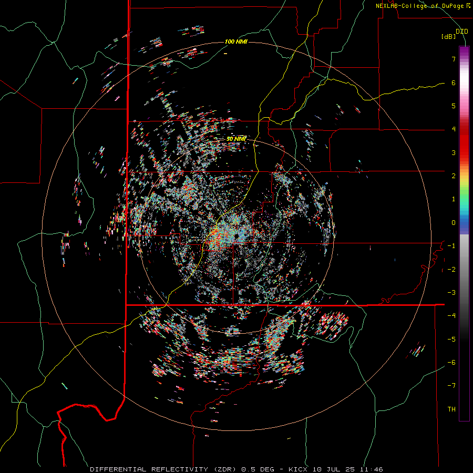Click the TH threshold label on scale
Screen dimensions: 473x473
pyautogui.click(x=451, y=409)
